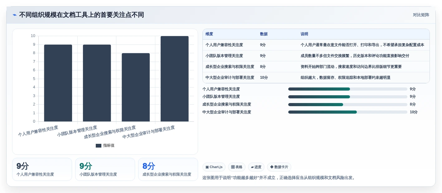Click the 个人用户兼容性关注度 progress bar
The width and height of the screenshot is (442, 193).
[348, 89]
